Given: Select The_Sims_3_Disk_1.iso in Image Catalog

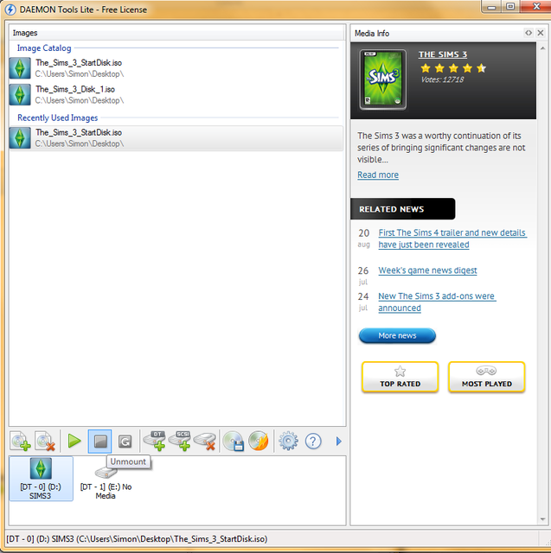Looking at the screenshot, I should click(x=176, y=94).
